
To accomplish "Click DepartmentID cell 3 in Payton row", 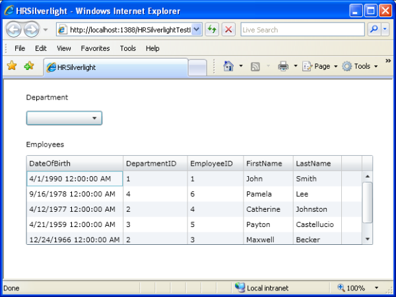I will click(155, 224).
